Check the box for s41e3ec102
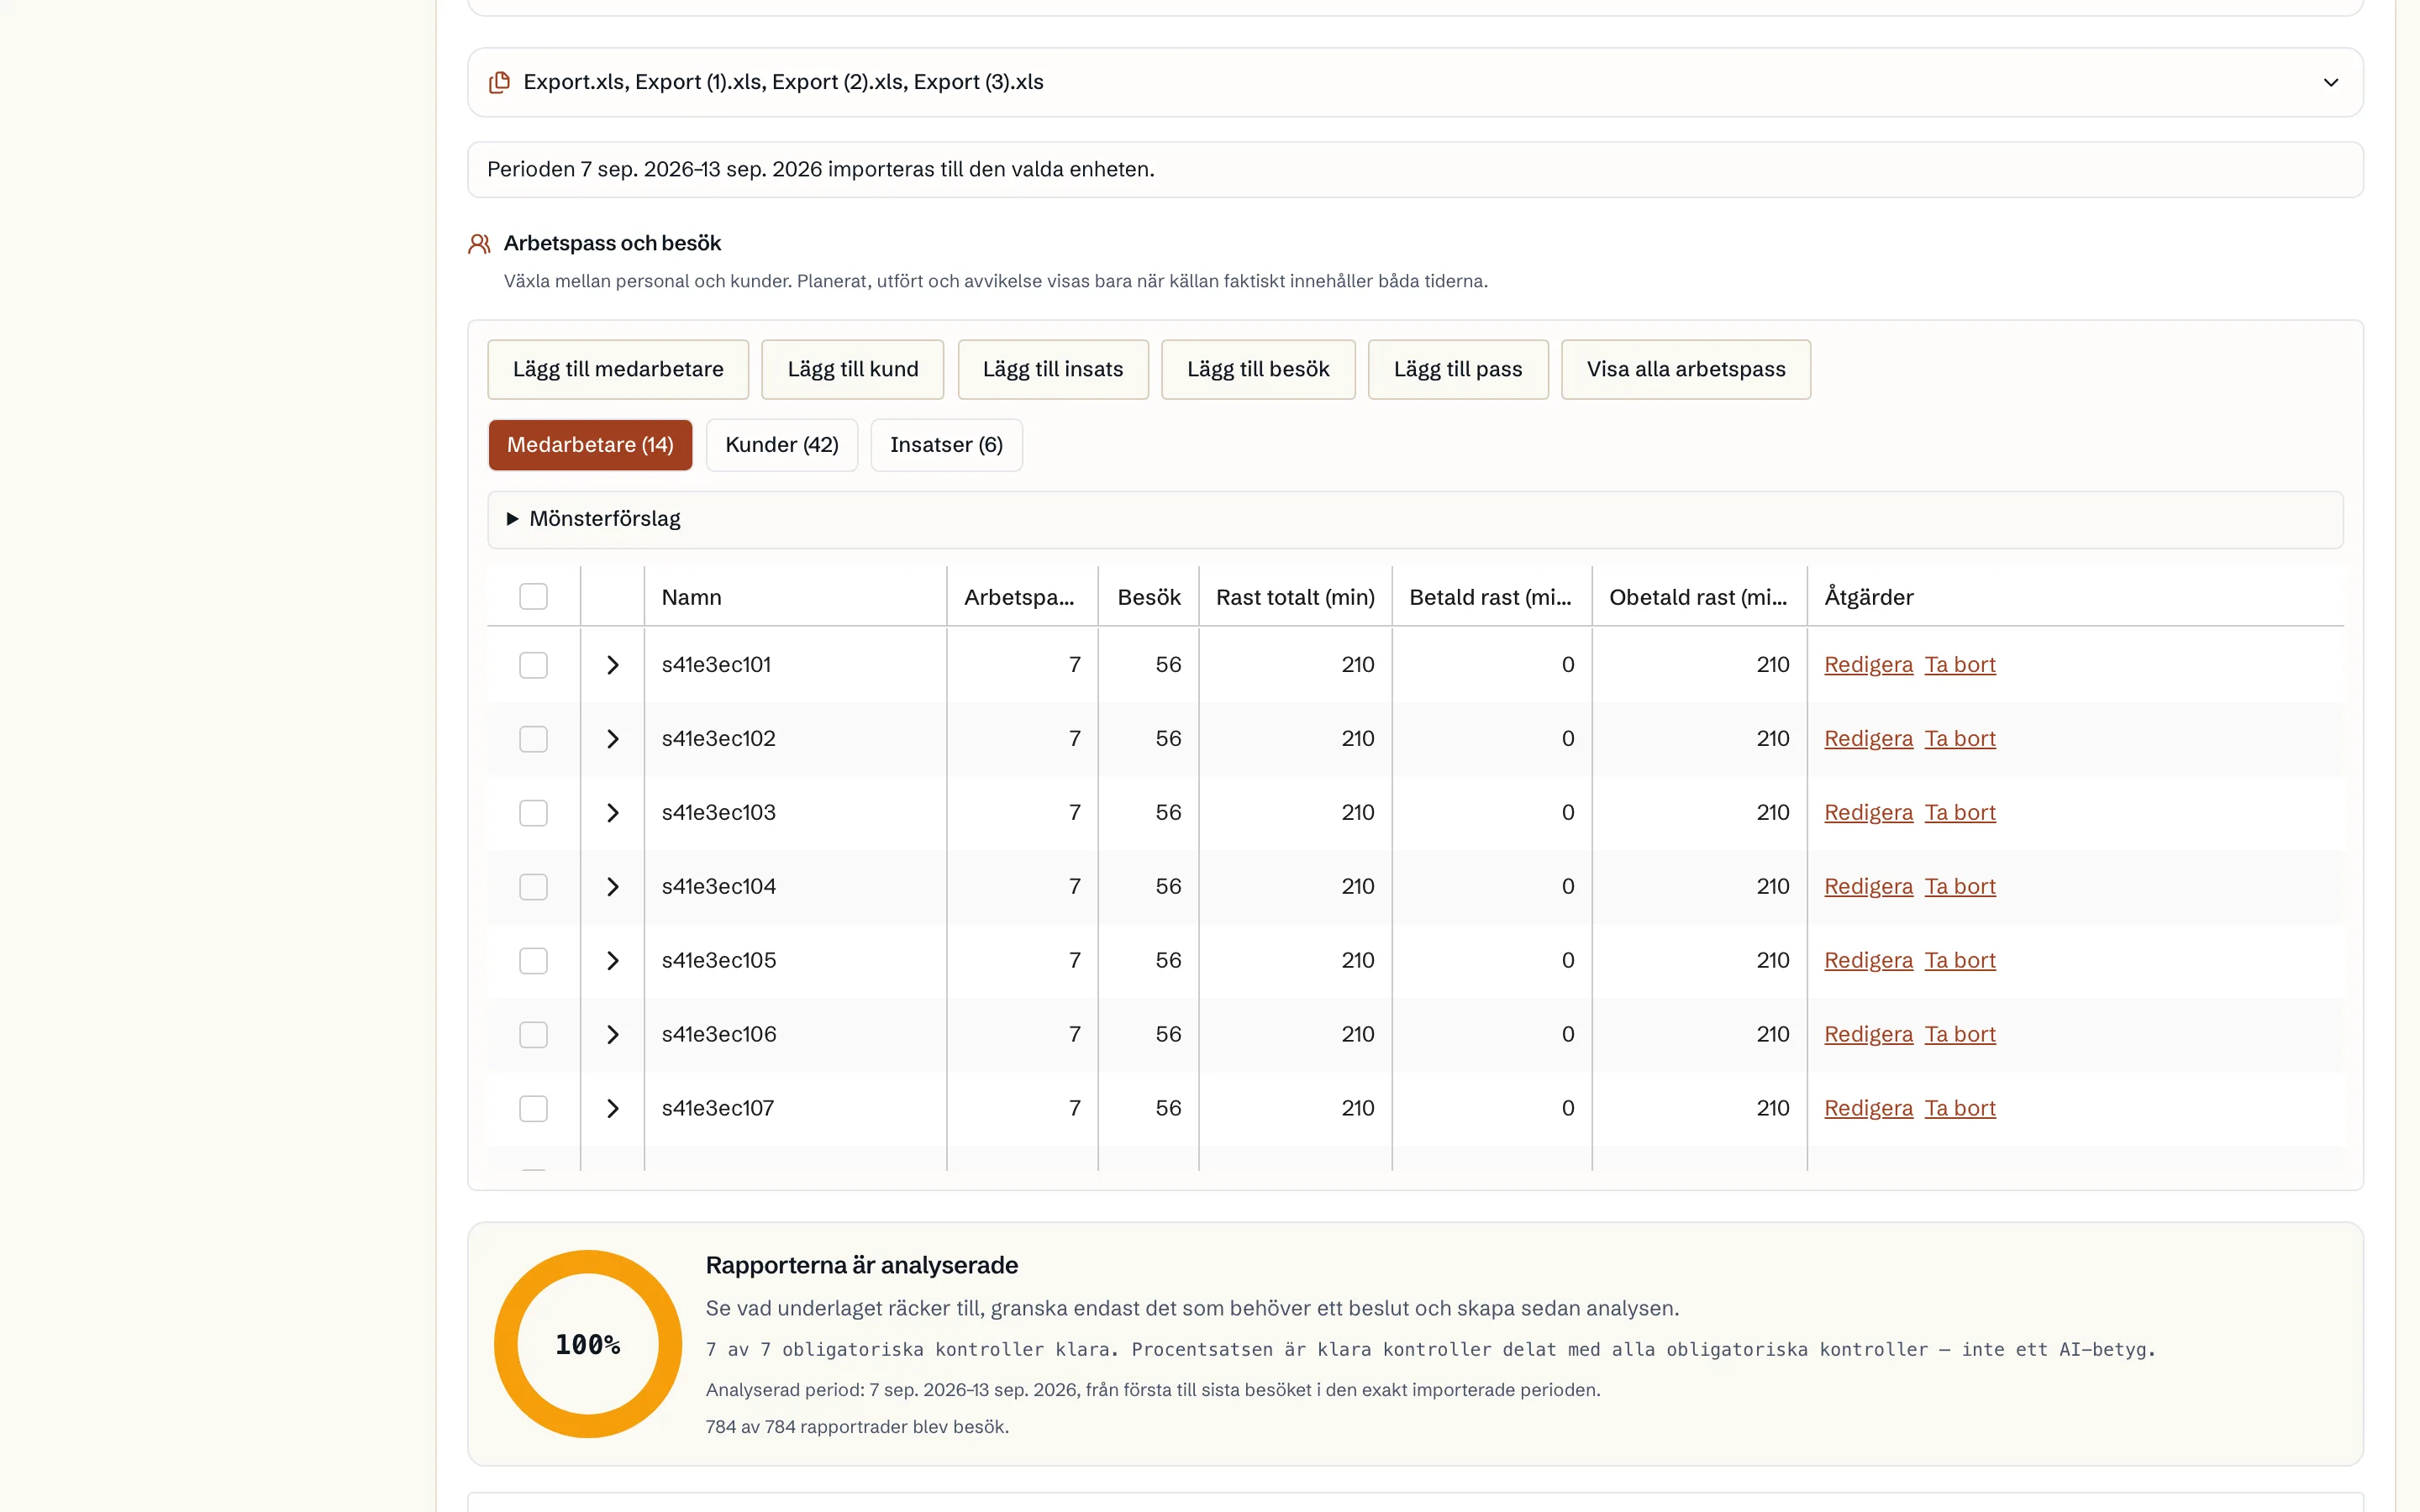 (533, 739)
